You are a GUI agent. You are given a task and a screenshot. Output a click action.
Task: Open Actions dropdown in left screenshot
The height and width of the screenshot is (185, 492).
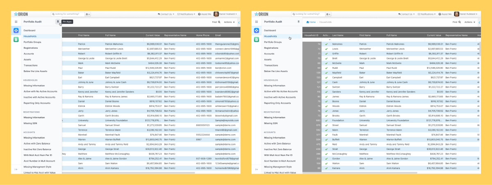click(x=230, y=22)
